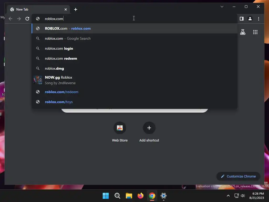This screenshot has width=269, height=202.
Task: Open the Chrome three-dot menu
Action: click(258, 19)
